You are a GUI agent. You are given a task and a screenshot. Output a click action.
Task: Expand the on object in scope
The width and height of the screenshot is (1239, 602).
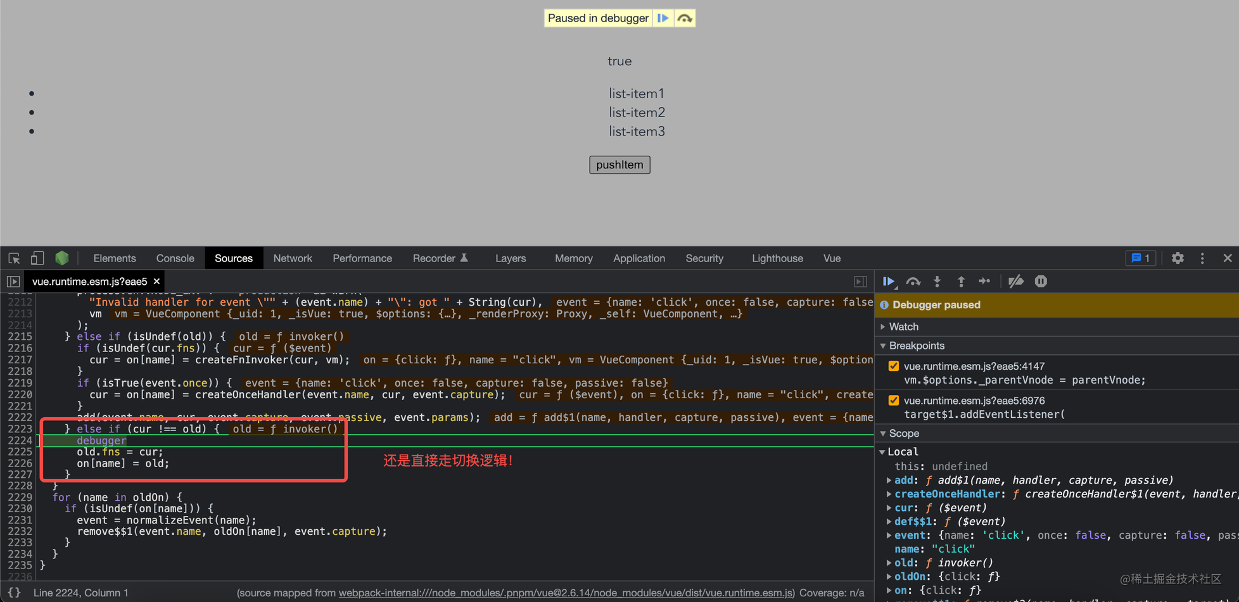(x=889, y=591)
